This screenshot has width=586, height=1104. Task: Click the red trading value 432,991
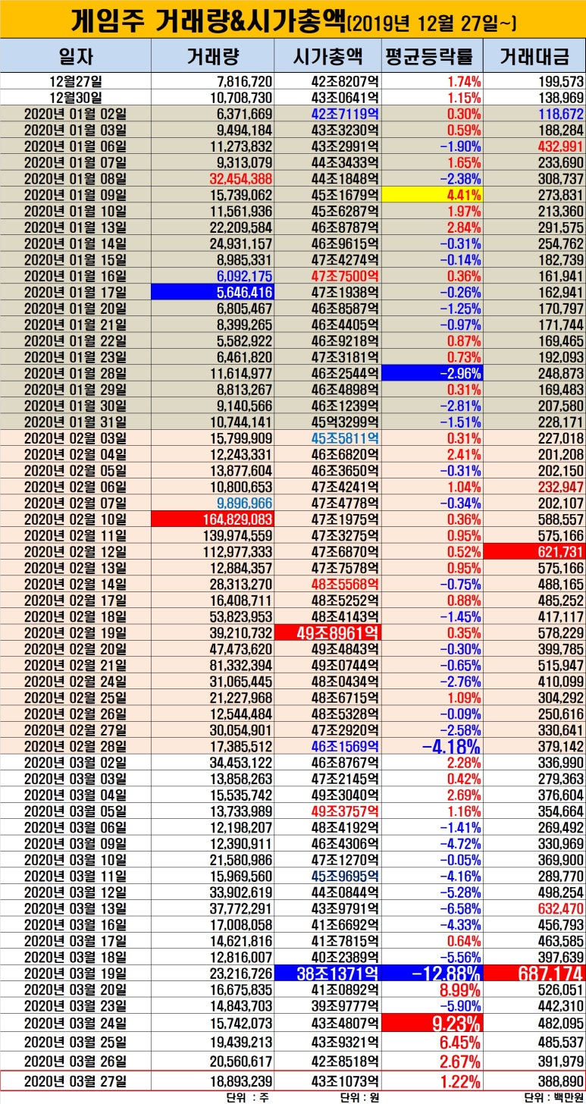click(559, 145)
